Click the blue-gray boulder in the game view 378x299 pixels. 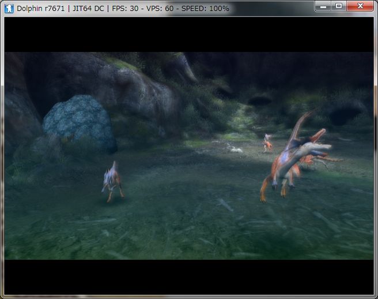click(x=80, y=123)
